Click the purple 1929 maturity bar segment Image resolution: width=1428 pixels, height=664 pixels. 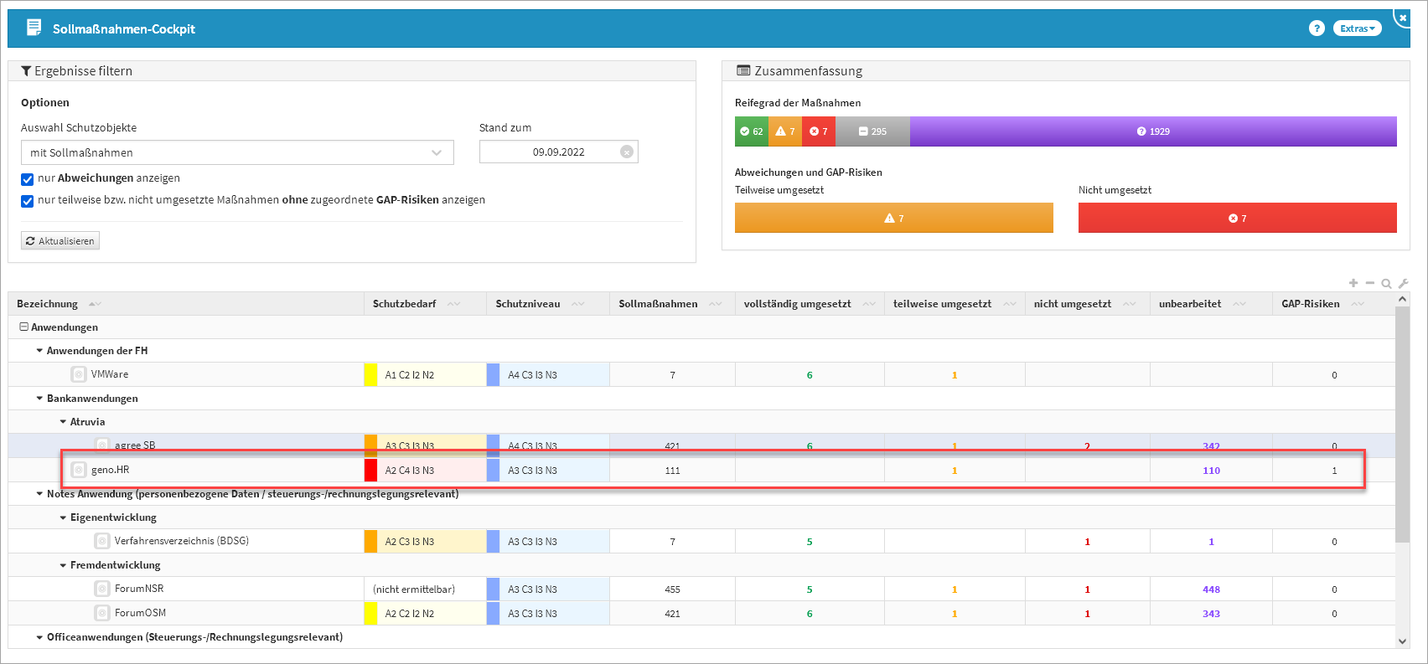(1153, 131)
